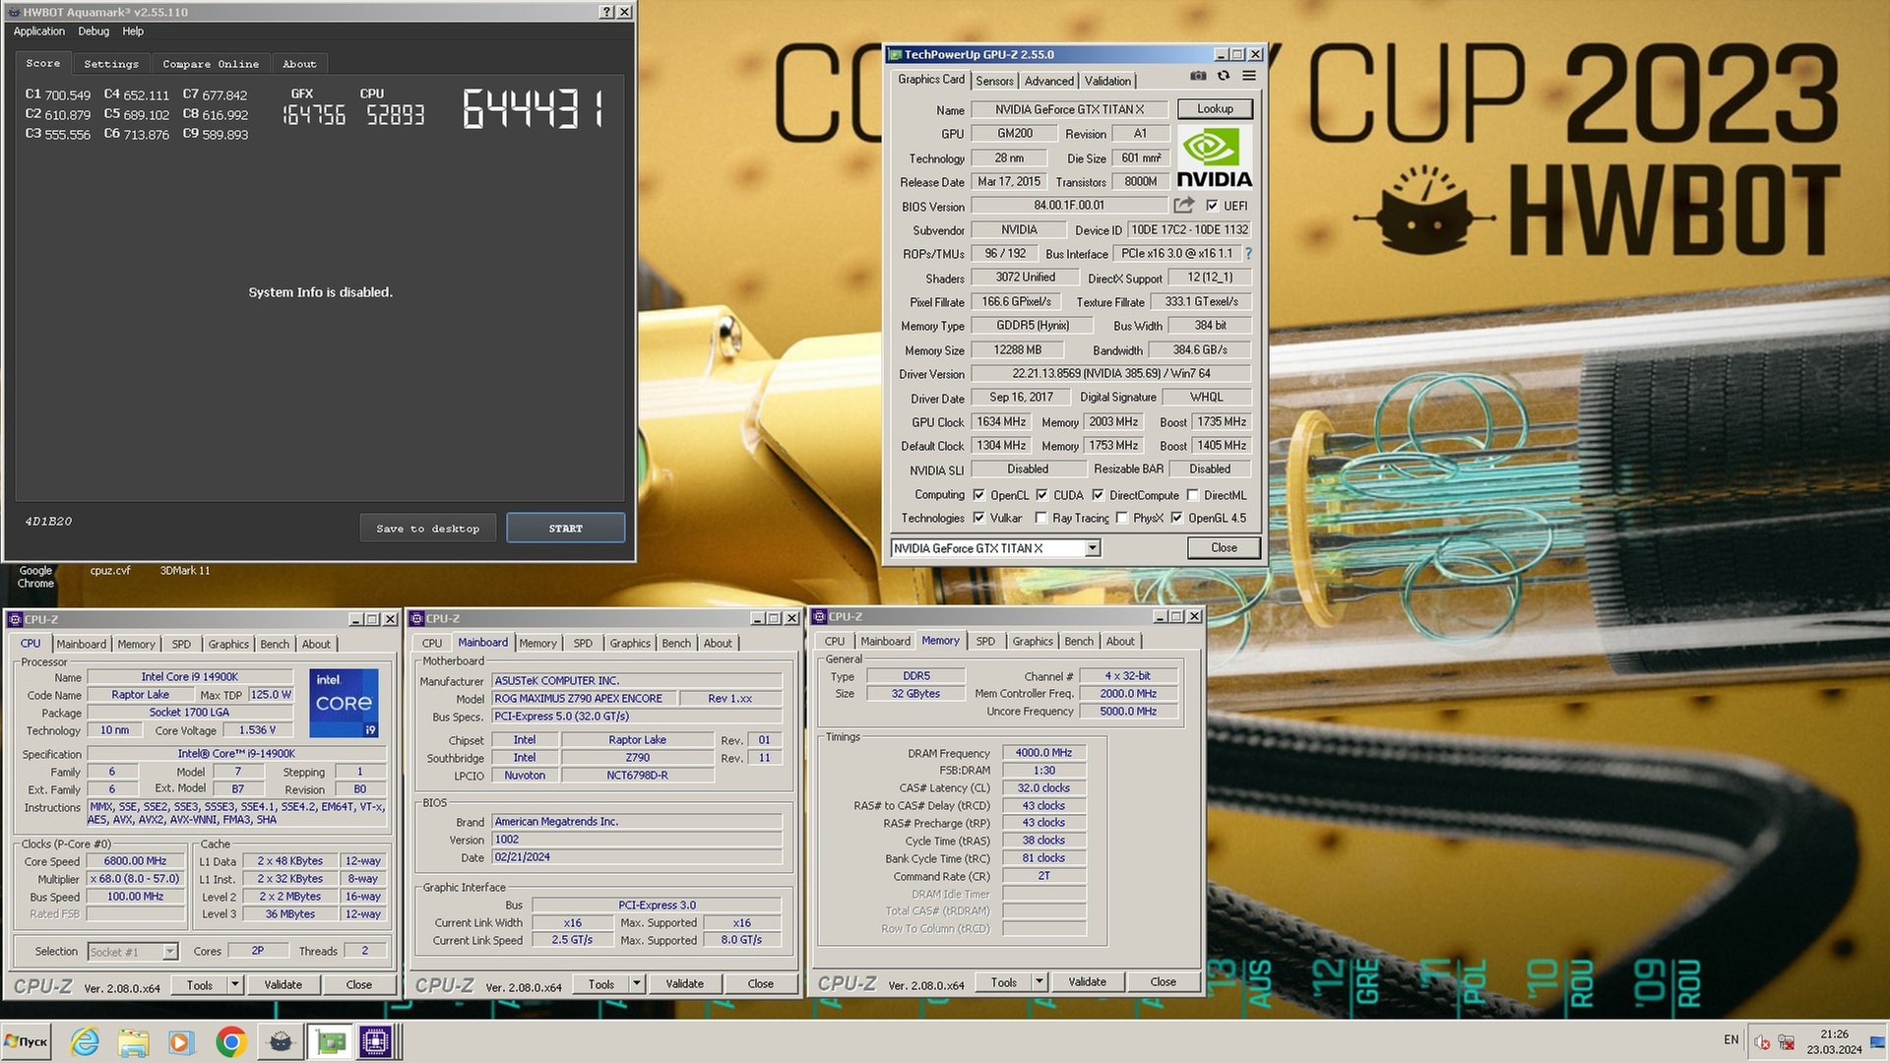Open the SPD tab in CPU-Z Memory window
Image resolution: width=1890 pixels, height=1063 pixels.
coord(985,641)
